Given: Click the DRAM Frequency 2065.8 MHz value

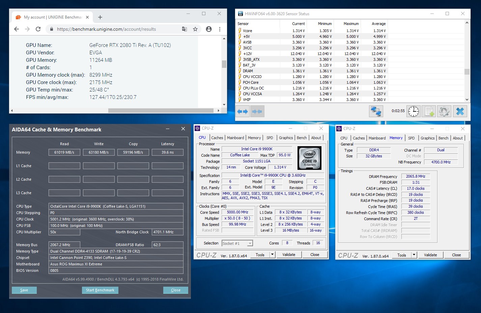Looking at the screenshot, I should [x=416, y=176].
